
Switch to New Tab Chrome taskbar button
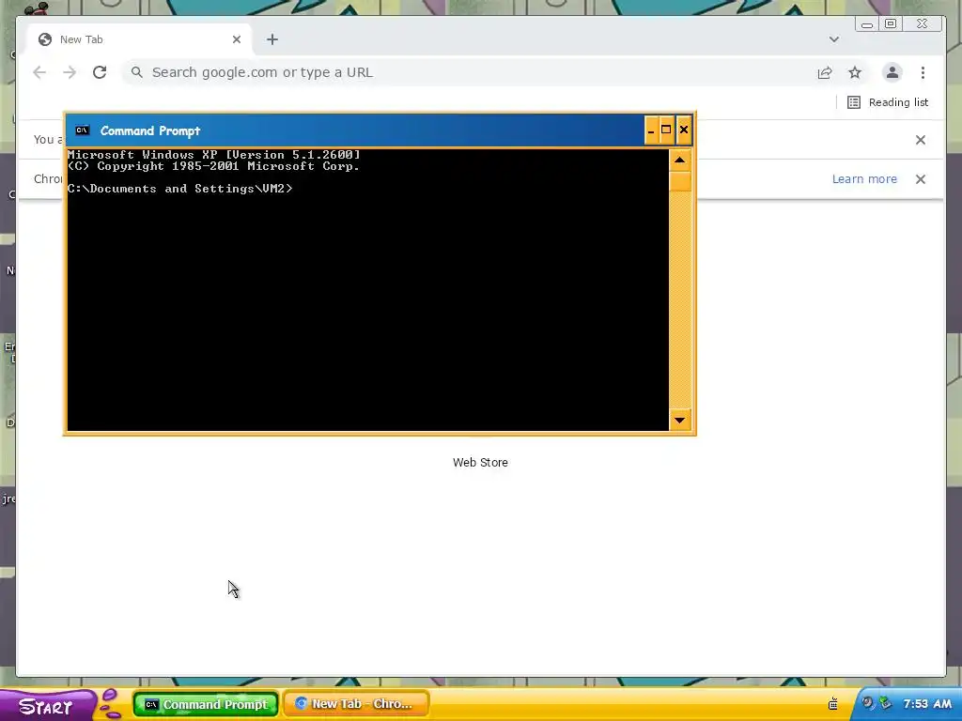click(x=356, y=704)
